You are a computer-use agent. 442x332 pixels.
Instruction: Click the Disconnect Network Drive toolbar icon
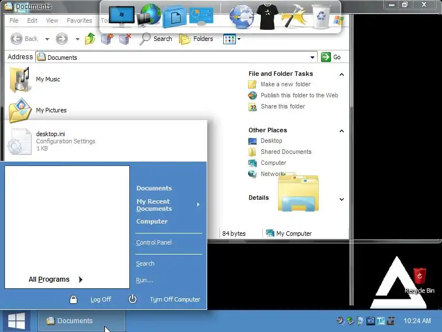click(x=125, y=39)
